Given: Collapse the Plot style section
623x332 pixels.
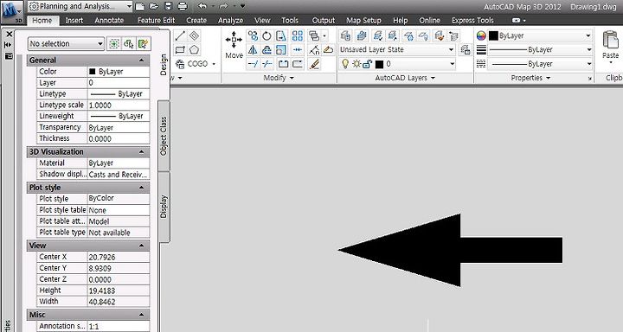Looking at the screenshot, I should (x=141, y=188).
